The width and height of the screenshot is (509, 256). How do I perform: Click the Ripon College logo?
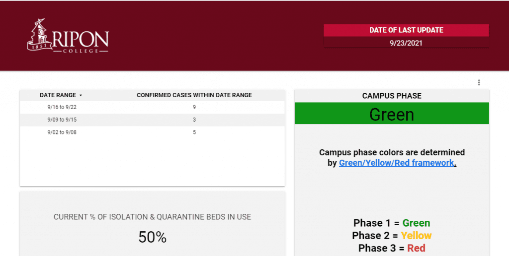[x=68, y=36]
